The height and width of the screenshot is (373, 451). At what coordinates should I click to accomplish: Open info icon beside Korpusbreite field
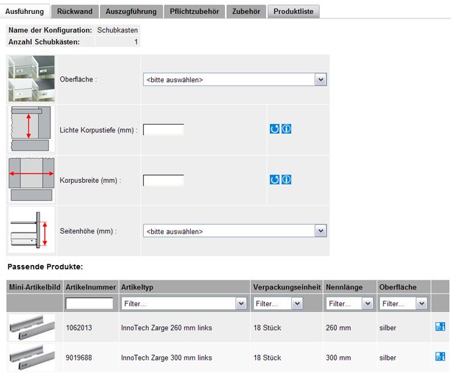[286, 180]
